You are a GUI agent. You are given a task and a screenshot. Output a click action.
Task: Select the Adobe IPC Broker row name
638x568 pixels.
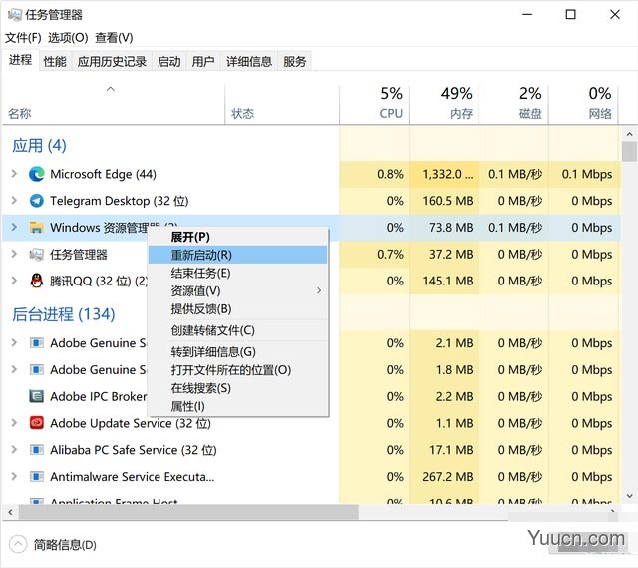[x=98, y=397]
